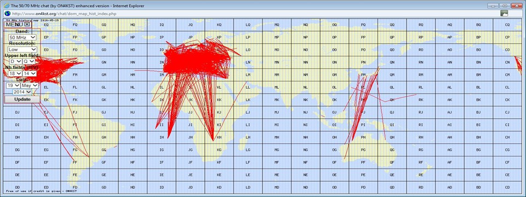Open the Band dropdown showing 50 MHz

(22, 38)
